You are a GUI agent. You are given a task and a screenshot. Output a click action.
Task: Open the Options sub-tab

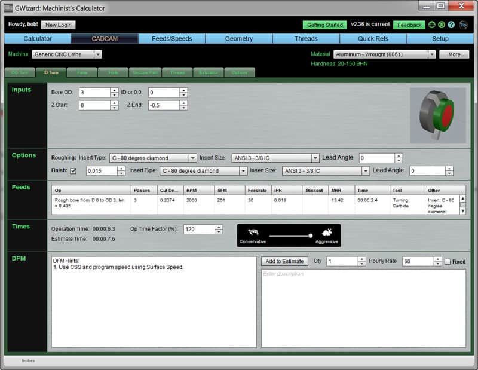tap(239, 72)
